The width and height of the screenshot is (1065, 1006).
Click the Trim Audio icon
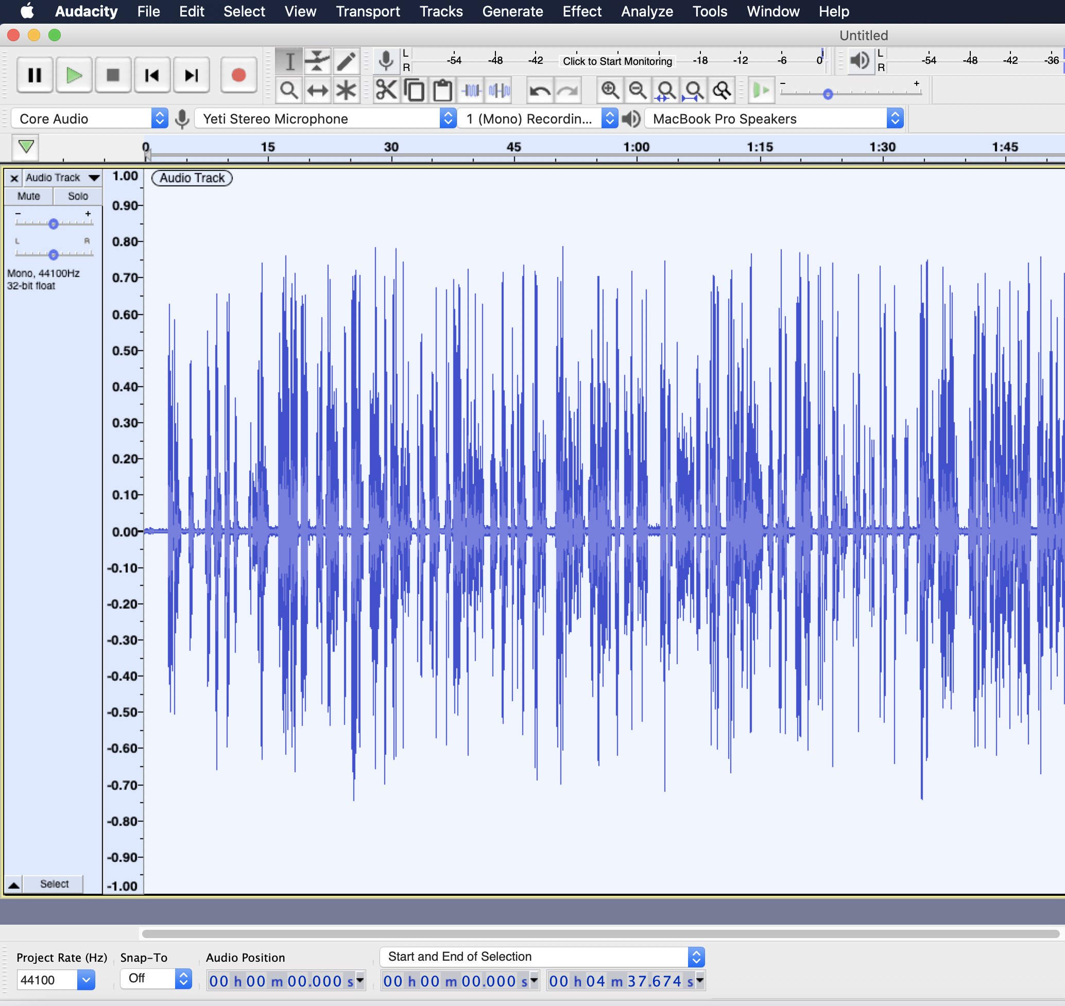pos(471,90)
